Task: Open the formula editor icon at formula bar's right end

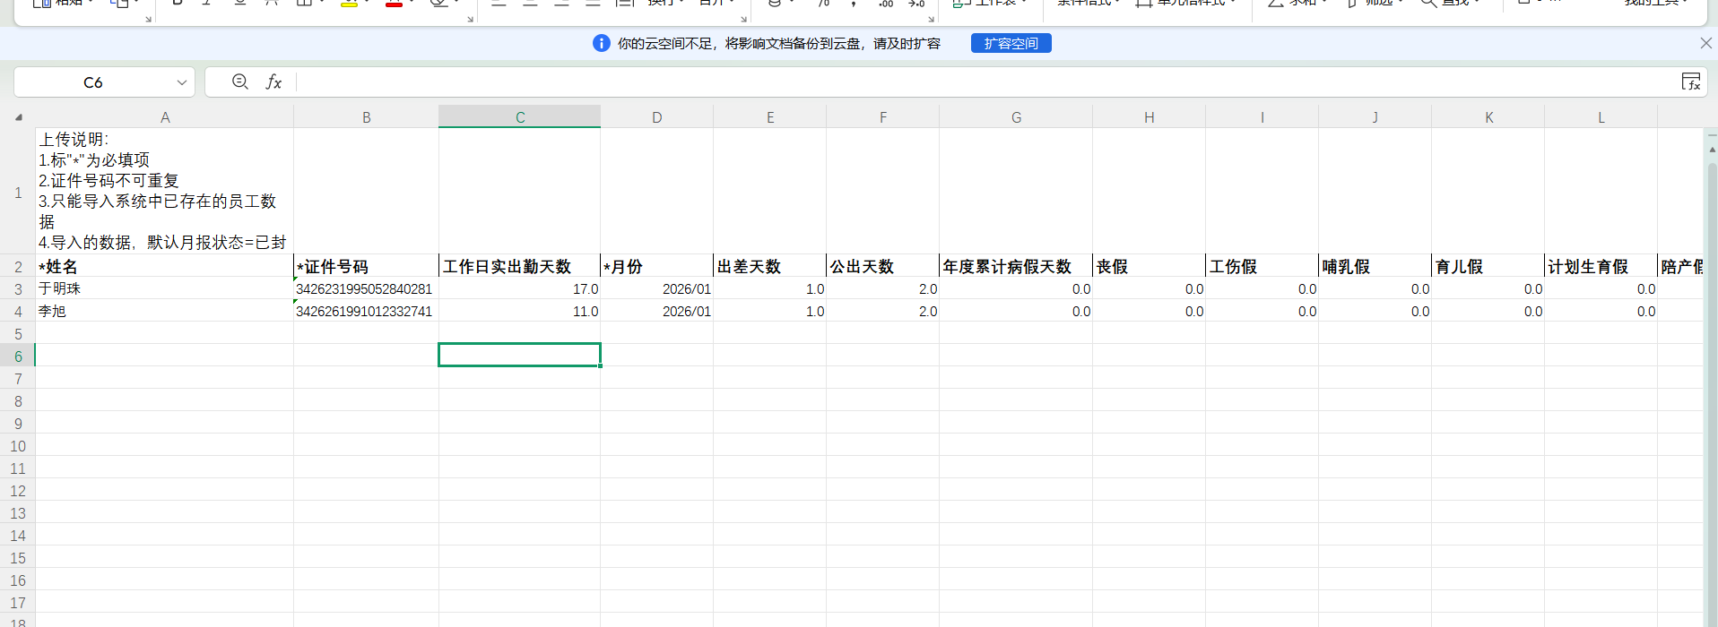Action: click(x=1690, y=82)
